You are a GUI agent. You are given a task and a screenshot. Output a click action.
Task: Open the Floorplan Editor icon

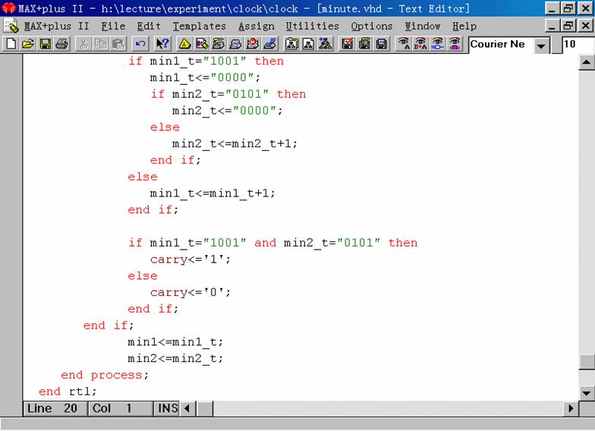pyautogui.click(x=202, y=44)
